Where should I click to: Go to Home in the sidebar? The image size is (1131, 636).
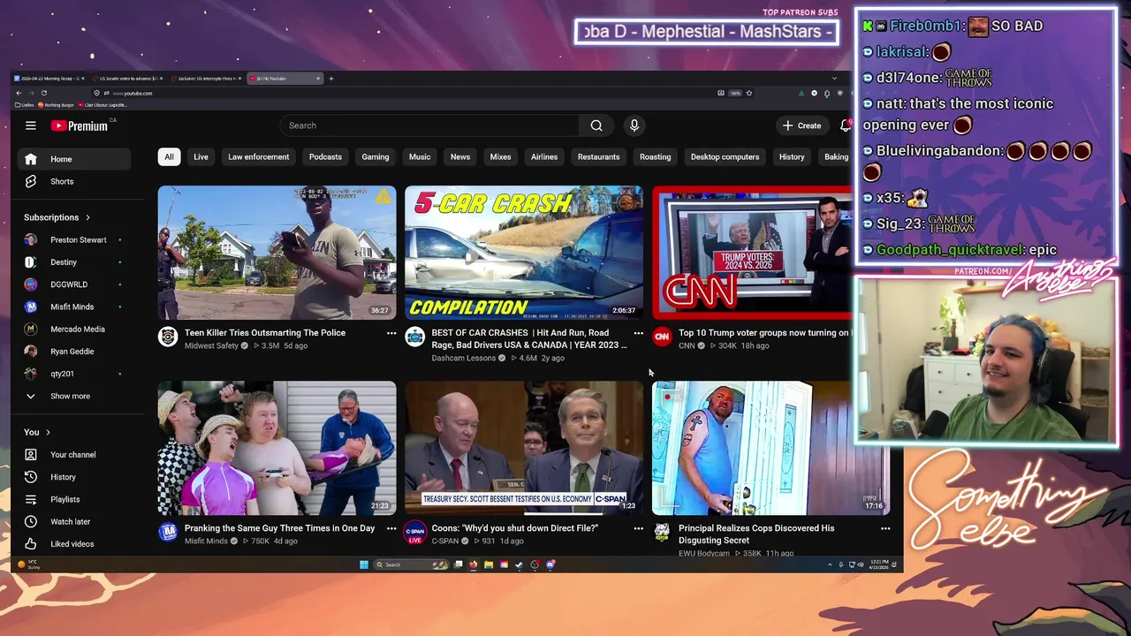(x=74, y=159)
